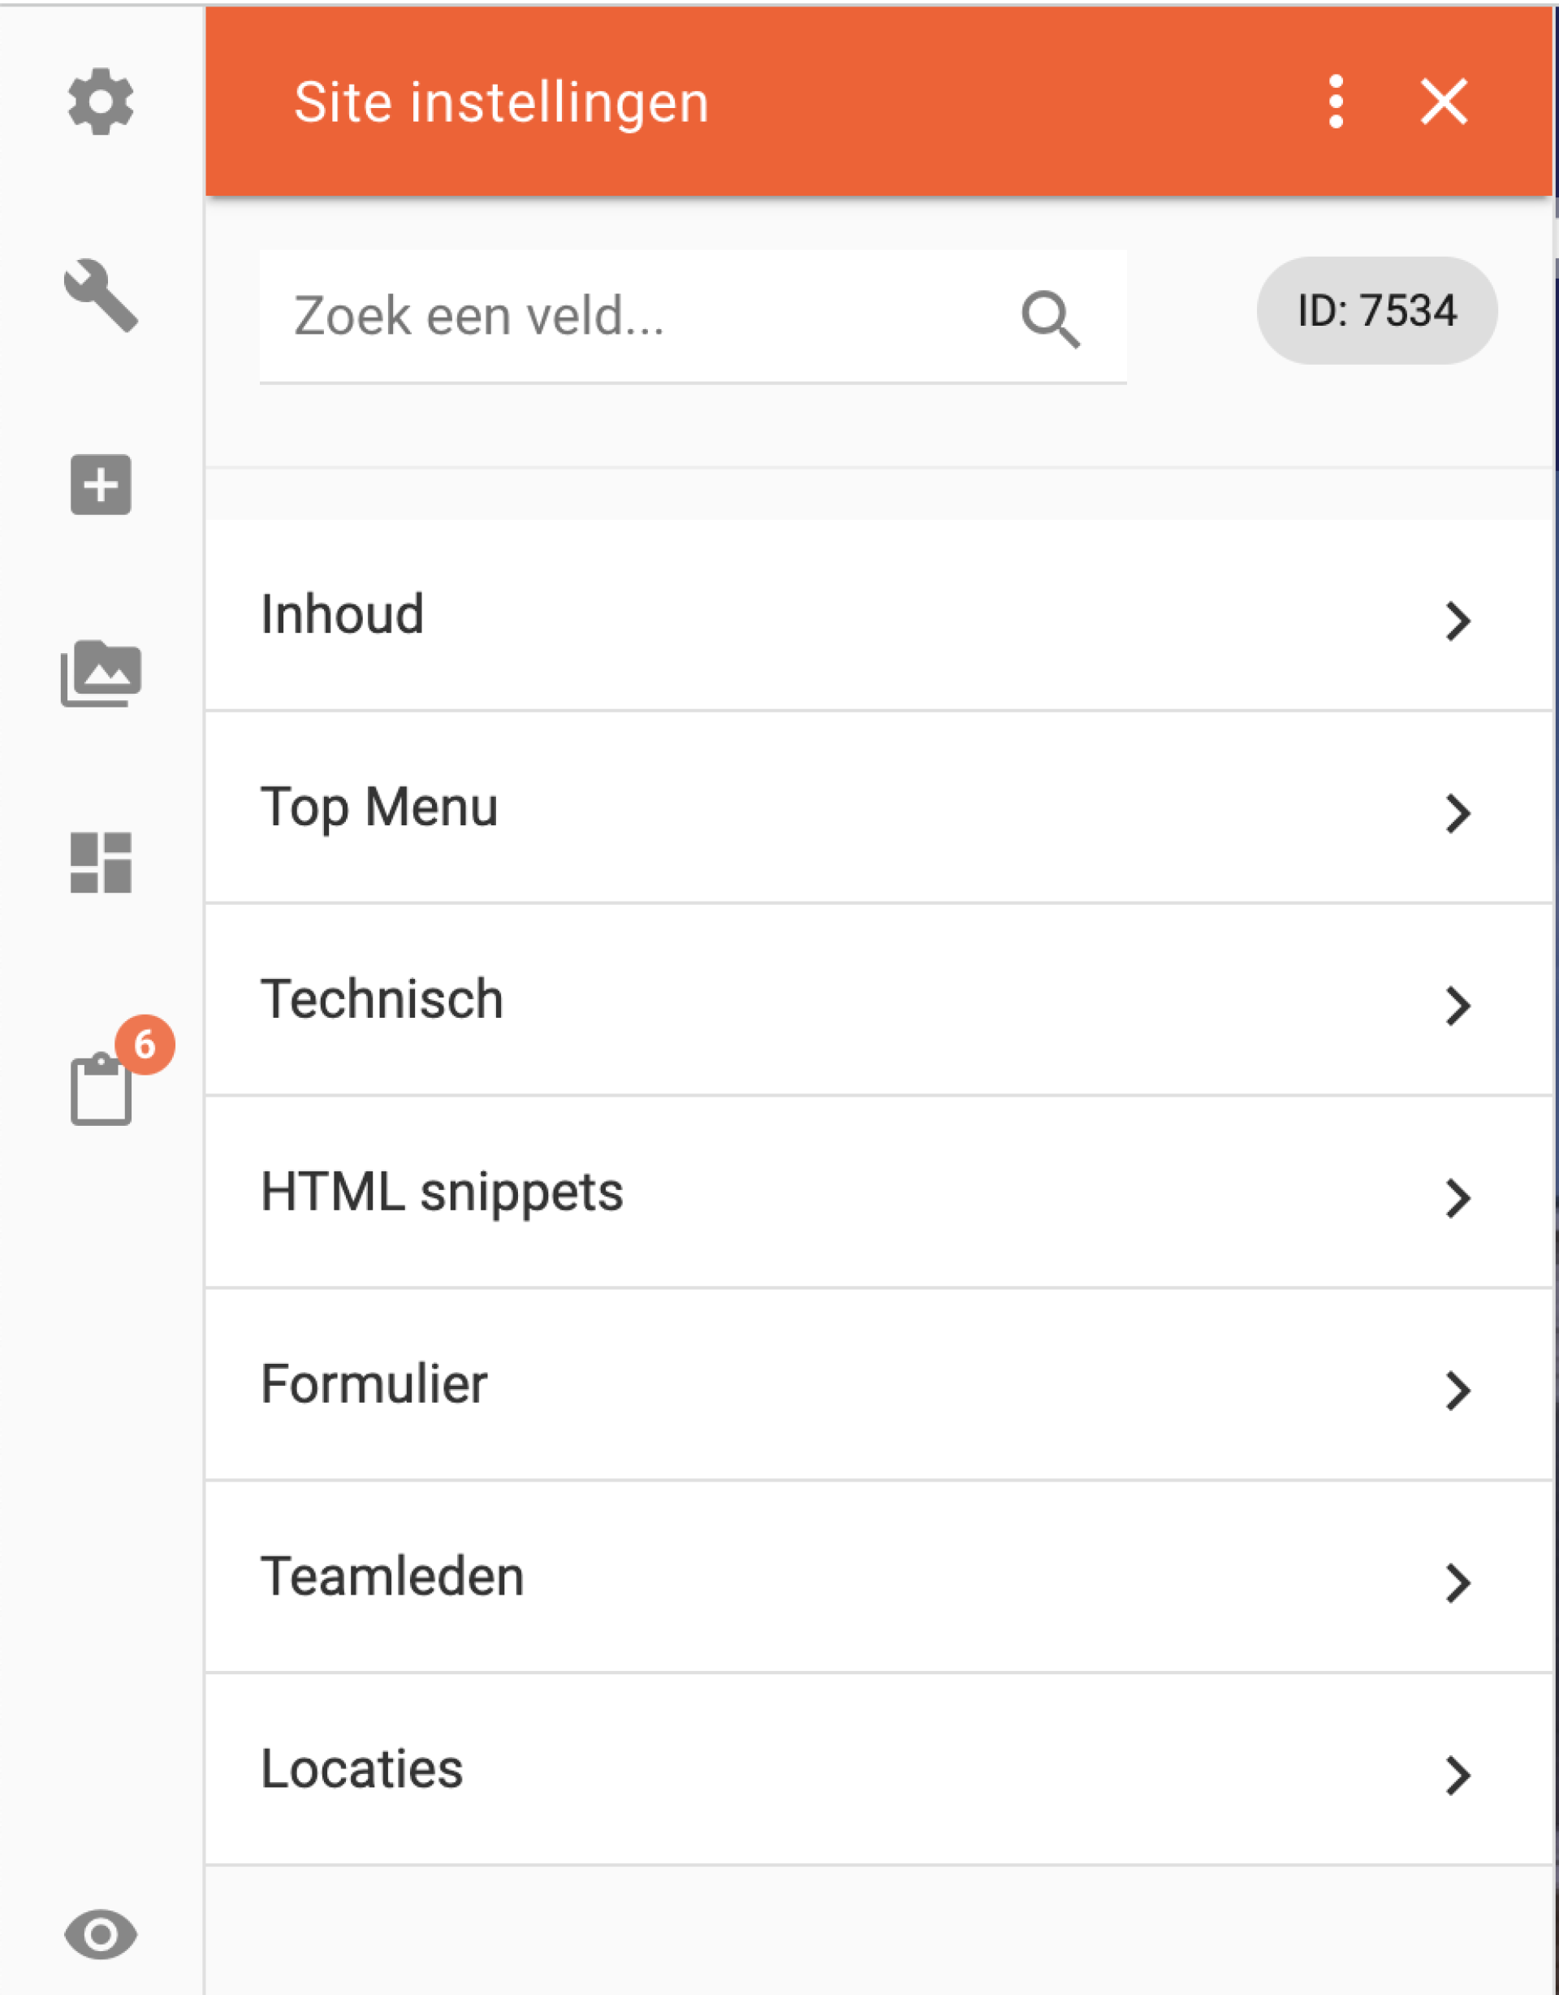Open the dashboard layout icon
This screenshot has height=1995, width=1559.
click(x=101, y=863)
